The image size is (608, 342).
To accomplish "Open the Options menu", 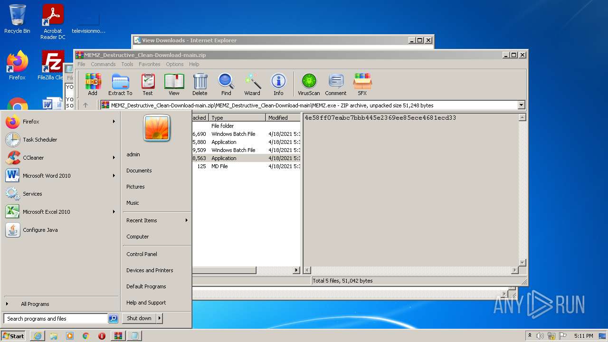I will coord(174,64).
